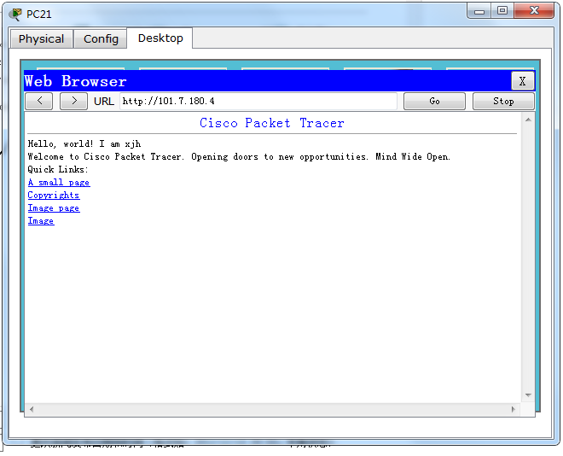The height and width of the screenshot is (456, 563).
Task: Maximize the PC21 window
Action: (x=502, y=10)
